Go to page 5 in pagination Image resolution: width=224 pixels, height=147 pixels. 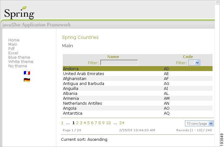(x=88, y=123)
